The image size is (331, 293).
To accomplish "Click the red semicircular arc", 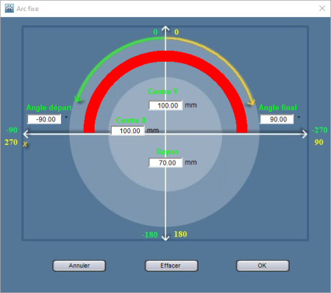I will pos(165,57).
